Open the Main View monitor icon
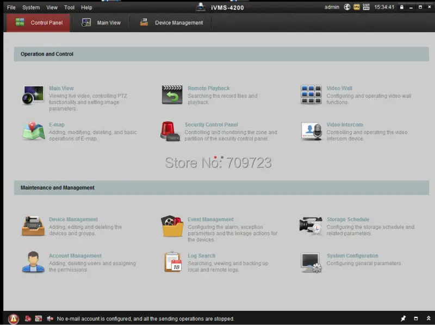Viewport: 435px width, 325px height. tap(33, 95)
